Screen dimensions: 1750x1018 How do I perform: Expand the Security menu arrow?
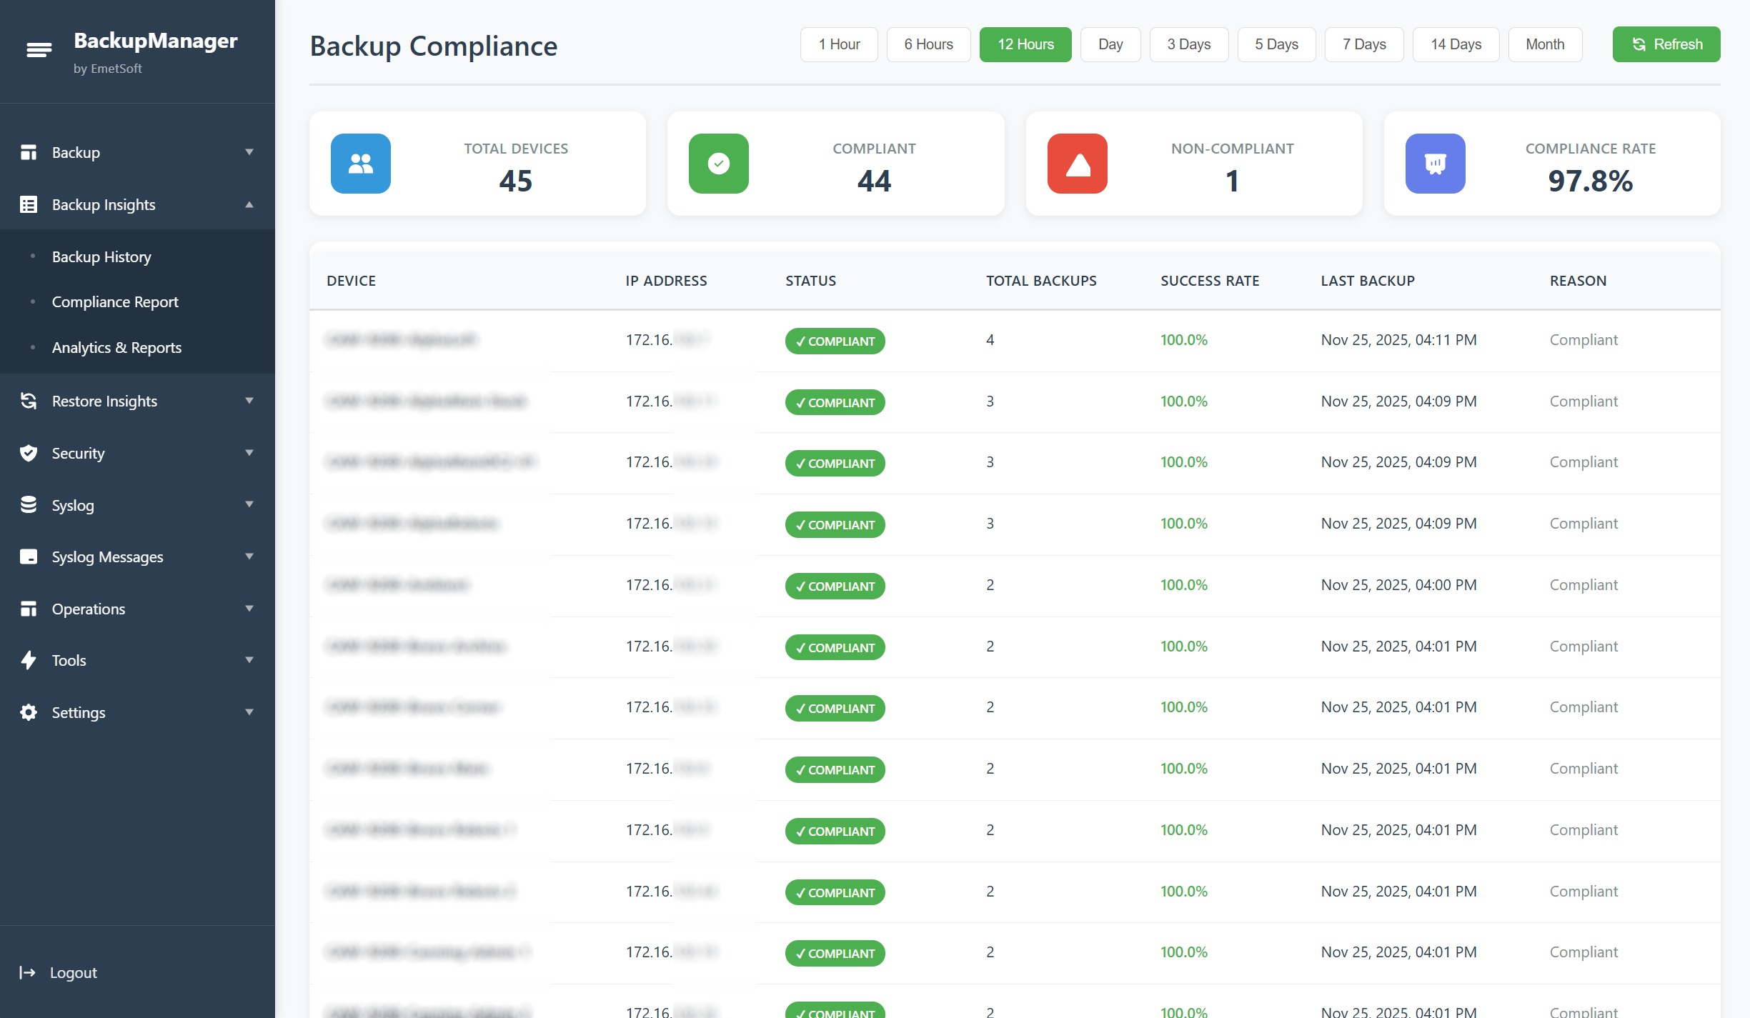(x=249, y=453)
